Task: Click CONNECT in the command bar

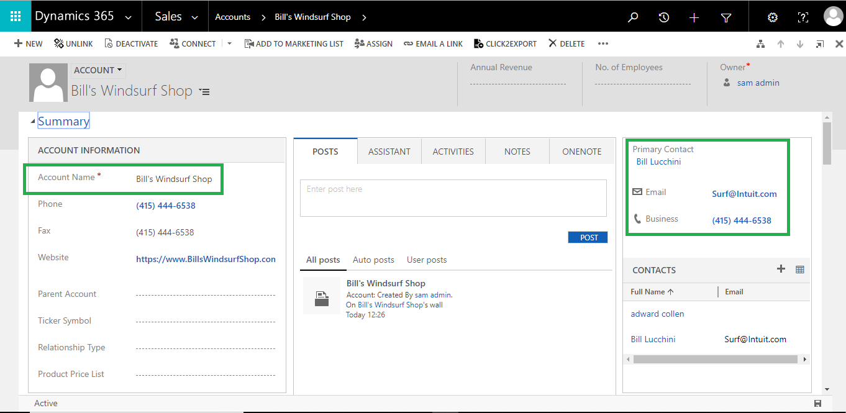Action: click(193, 43)
